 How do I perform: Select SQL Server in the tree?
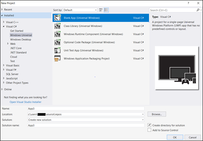coord(12,74)
